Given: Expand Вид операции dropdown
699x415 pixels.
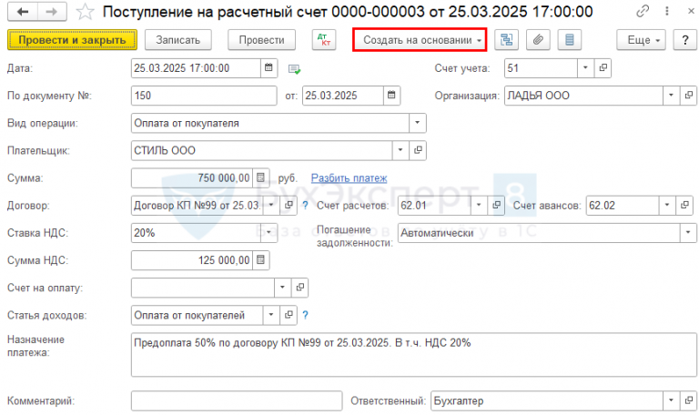Looking at the screenshot, I should (417, 123).
